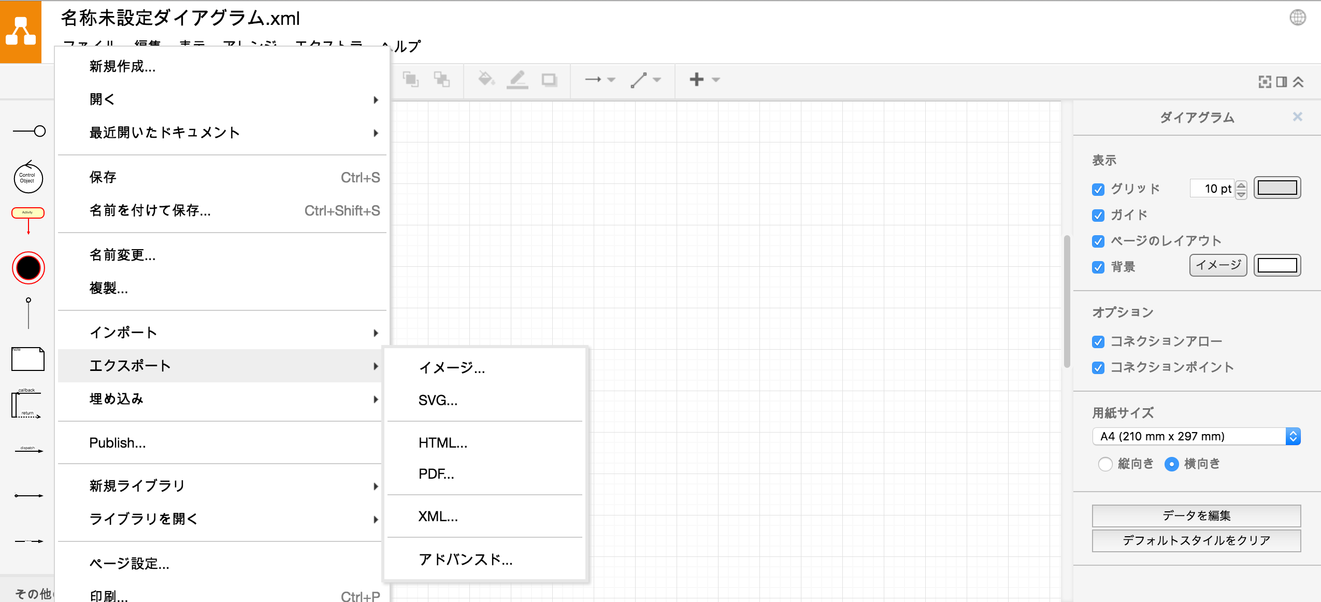Select the Activity shape from the shape palette
Viewport: 1321px width, 602px height.
point(28,212)
